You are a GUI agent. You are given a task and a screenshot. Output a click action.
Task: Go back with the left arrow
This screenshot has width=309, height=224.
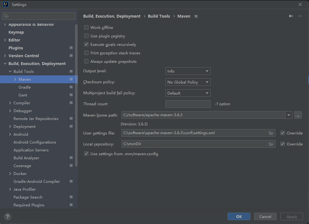coord(291,16)
